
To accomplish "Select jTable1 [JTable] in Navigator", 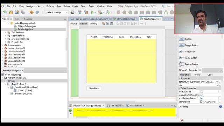I will point(25,90).
